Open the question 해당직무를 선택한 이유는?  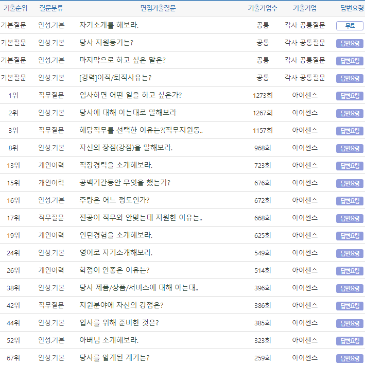[x=141, y=130]
